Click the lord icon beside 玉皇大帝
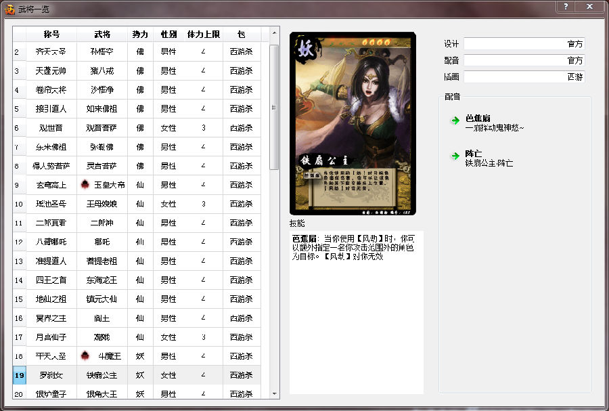 (x=85, y=184)
